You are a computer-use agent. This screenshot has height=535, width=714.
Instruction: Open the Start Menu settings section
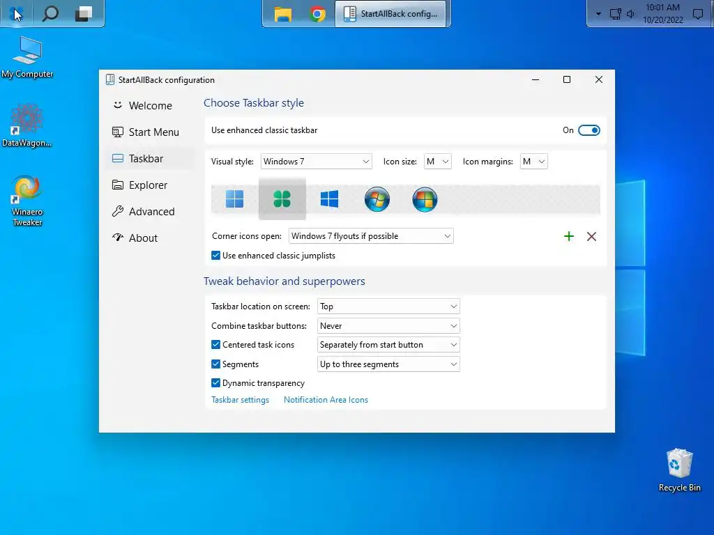point(151,132)
